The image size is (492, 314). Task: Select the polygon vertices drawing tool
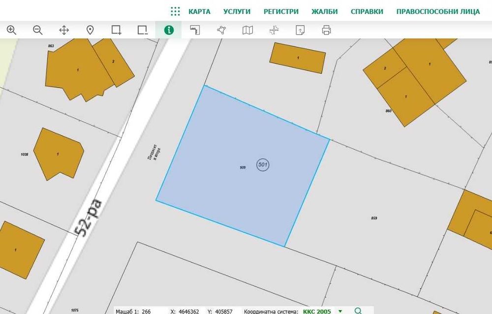(x=221, y=30)
